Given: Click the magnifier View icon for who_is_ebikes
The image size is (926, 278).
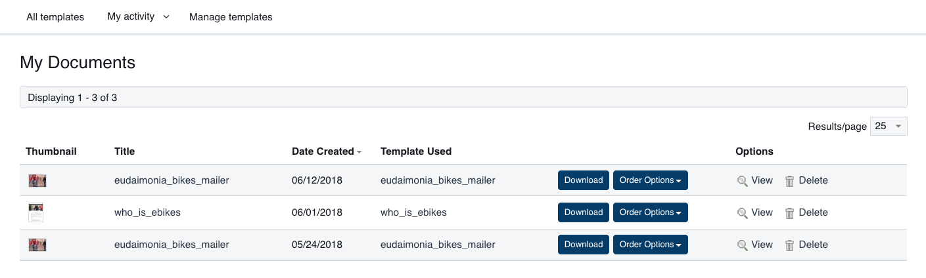Looking at the screenshot, I should (743, 213).
